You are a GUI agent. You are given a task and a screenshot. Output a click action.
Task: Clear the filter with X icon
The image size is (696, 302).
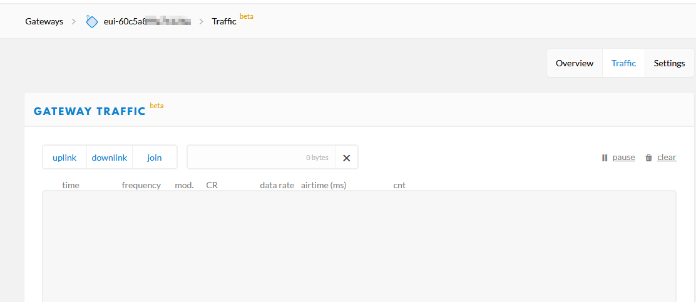pos(347,158)
